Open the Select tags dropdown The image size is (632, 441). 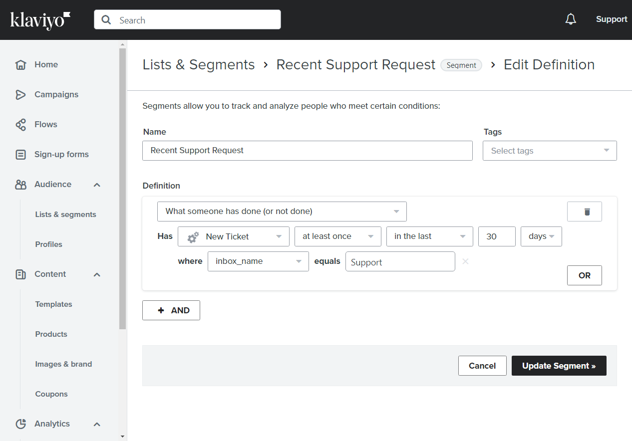click(x=549, y=151)
